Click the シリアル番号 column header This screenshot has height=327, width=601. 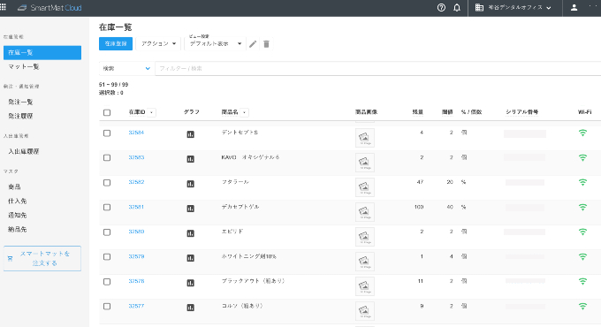tap(522, 112)
